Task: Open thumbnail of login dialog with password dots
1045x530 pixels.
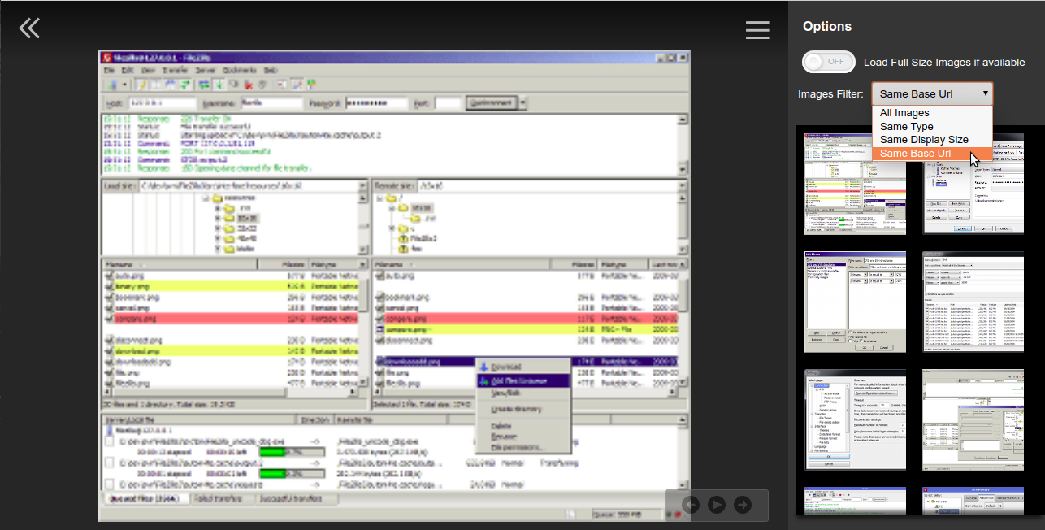Action: (973, 184)
